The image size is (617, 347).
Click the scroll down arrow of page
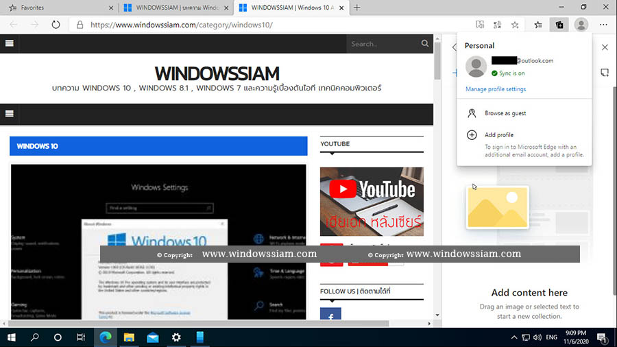(437, 315)
